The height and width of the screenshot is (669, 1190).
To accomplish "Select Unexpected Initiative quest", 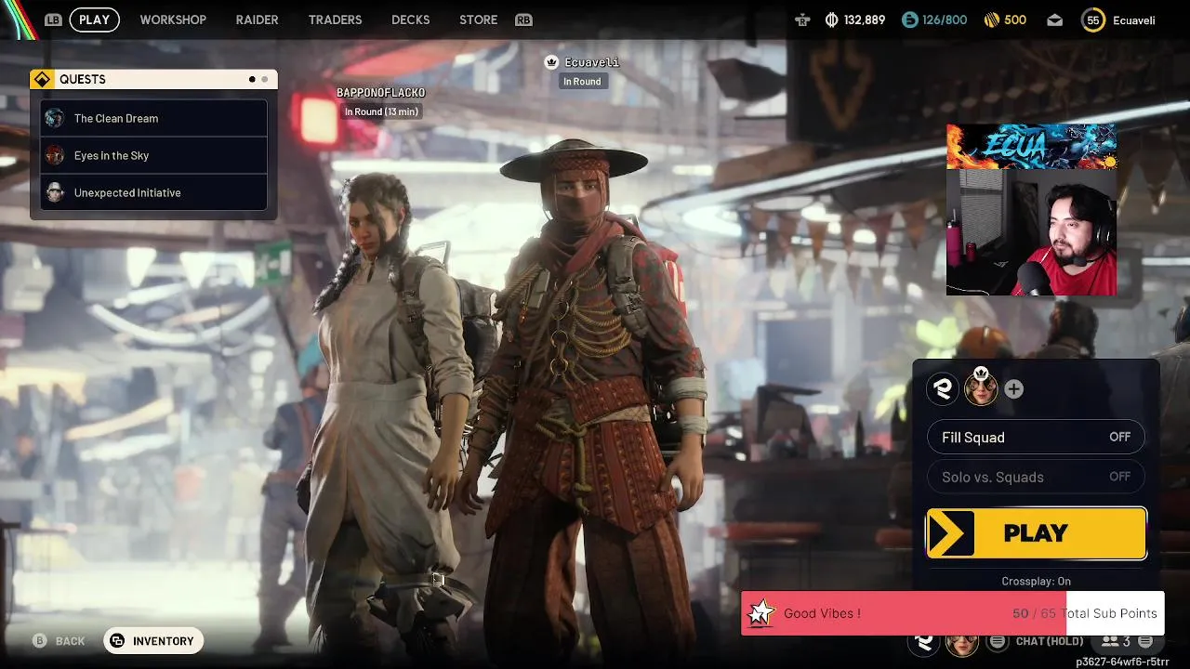I will [153, 192].
